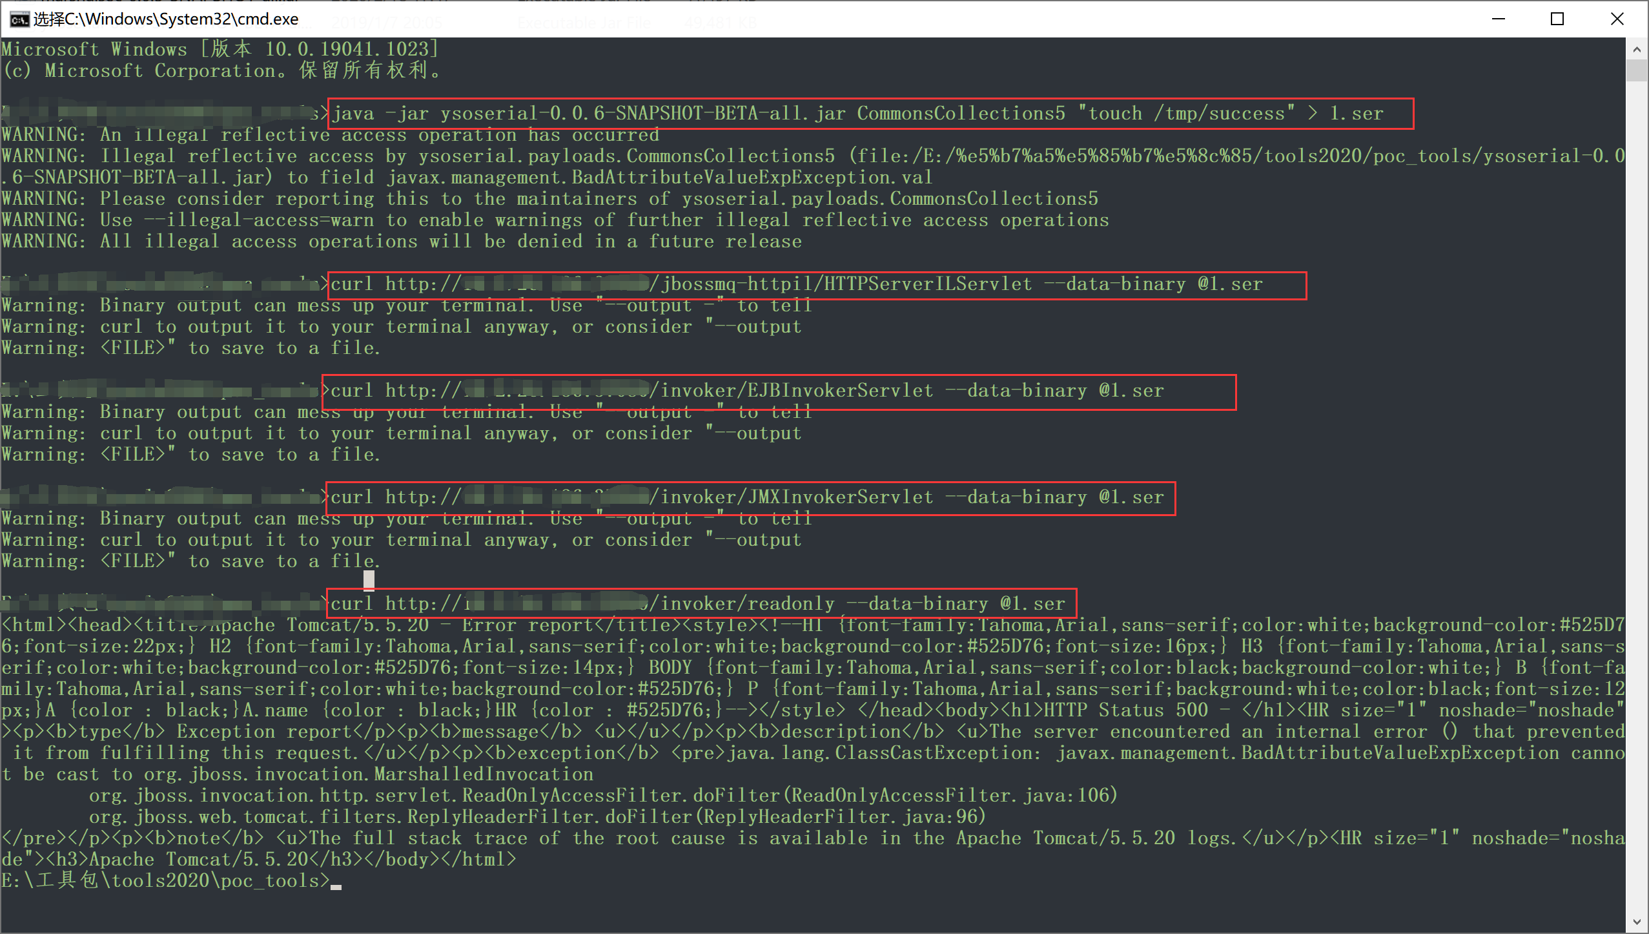Click the scrollbar down arrow
The width and height of the screenshot is (1649, 934).
point(1637,921)
